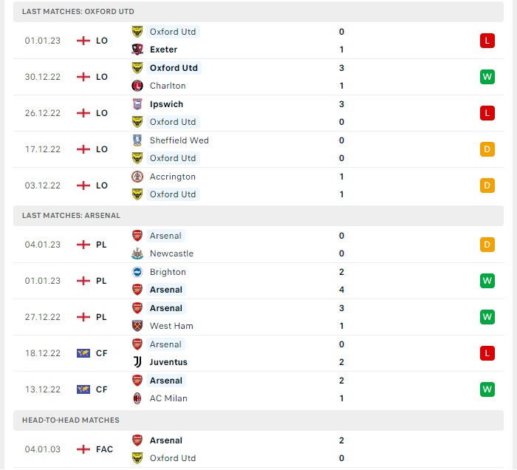This screenshot has height=470, width=517.
Task: Click the Charlton club crest icon
Action: (x=137, y=86)
